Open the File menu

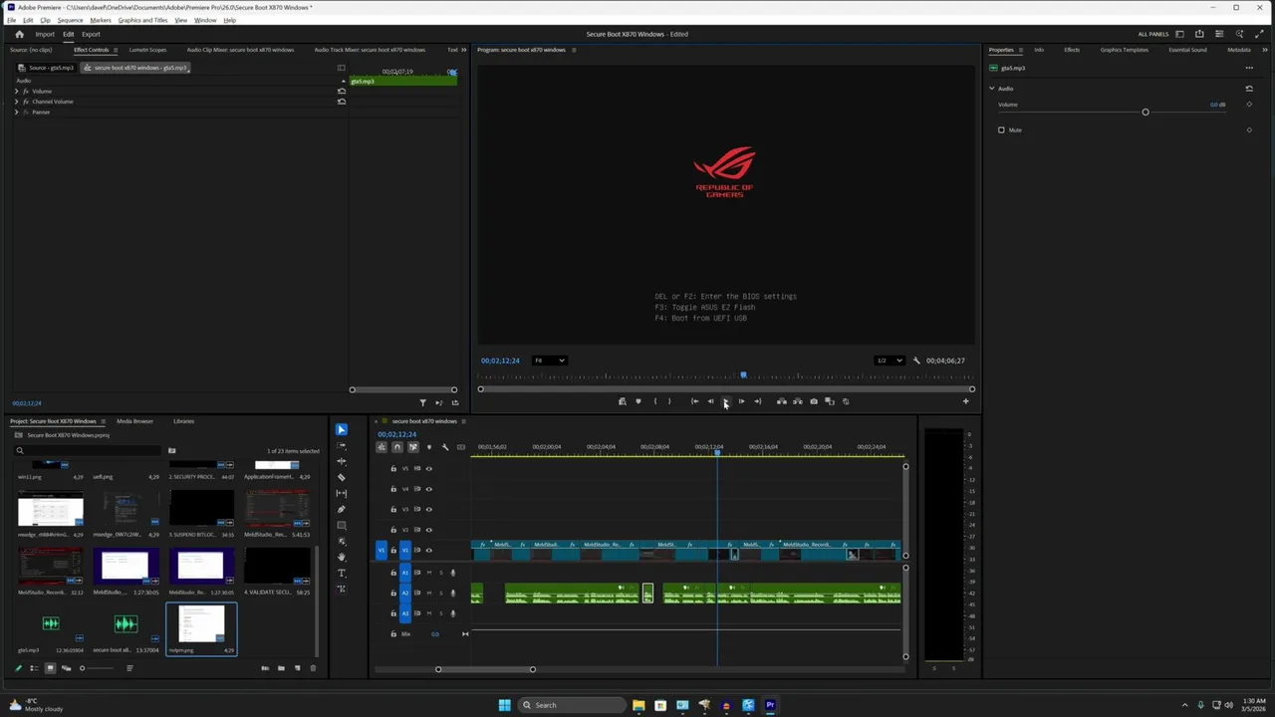pyautogui.click(x=12, y=20)
